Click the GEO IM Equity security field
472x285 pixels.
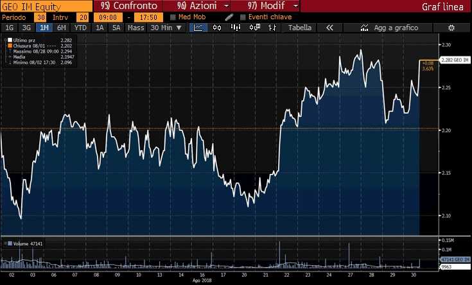pyautogui.click(x=46, y=6)
